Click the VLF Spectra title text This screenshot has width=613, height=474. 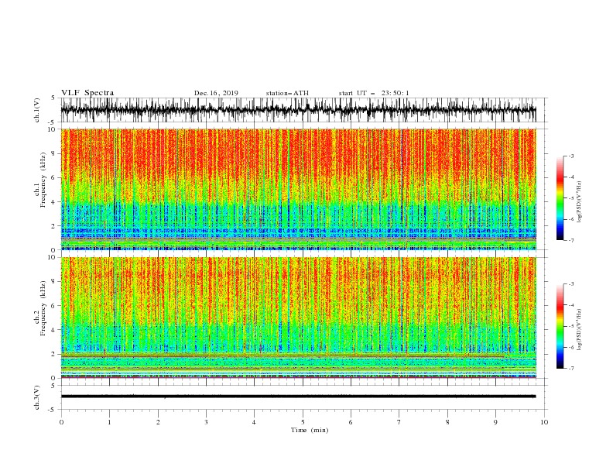click(87, 93)
